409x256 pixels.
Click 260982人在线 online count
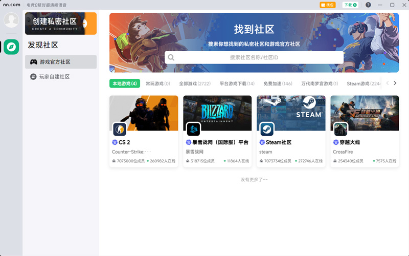(163, 161)
